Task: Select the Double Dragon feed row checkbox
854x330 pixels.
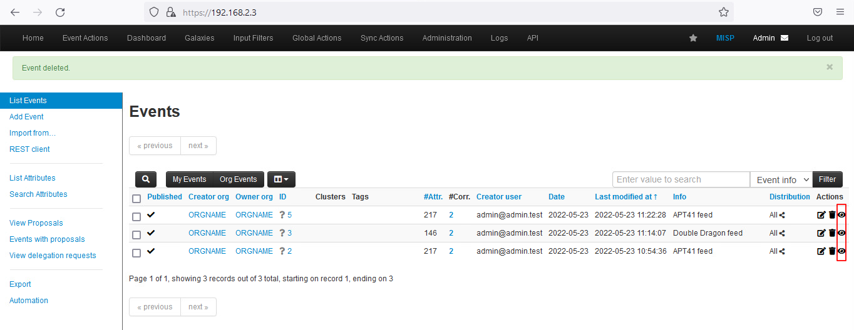Action: coord(136,234)
